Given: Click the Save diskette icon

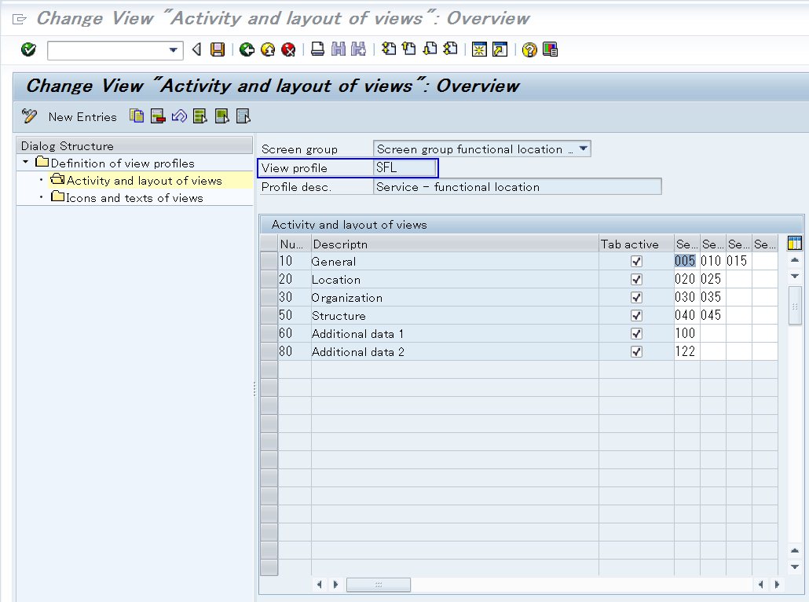Looking at the screenshot, I should [x=218, y=50].
